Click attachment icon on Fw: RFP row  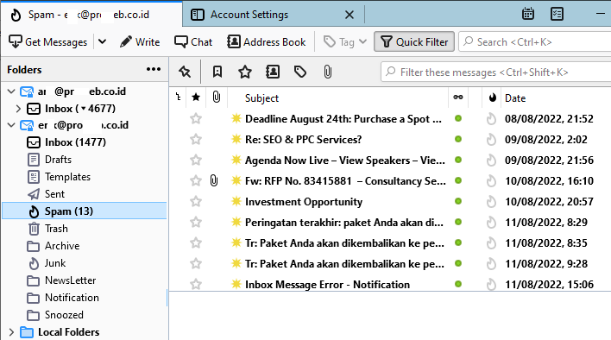214,180
